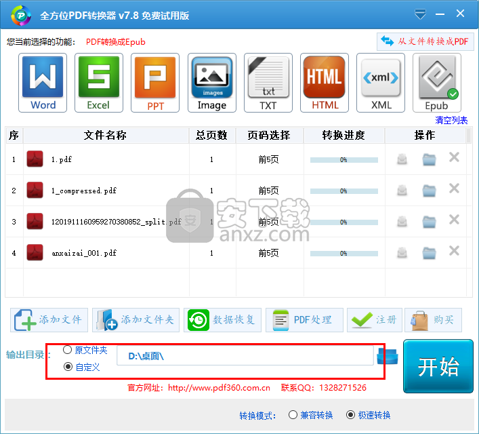The image size is (479, 434).
Task: Click 注册 to register the software
Action: [x=375, y=320]
